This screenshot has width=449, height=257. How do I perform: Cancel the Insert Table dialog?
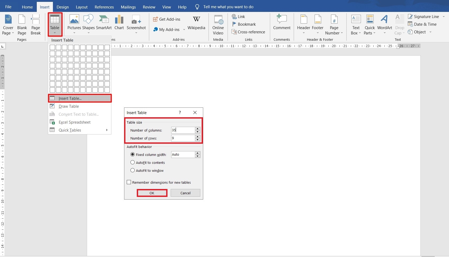coord(185,193)
